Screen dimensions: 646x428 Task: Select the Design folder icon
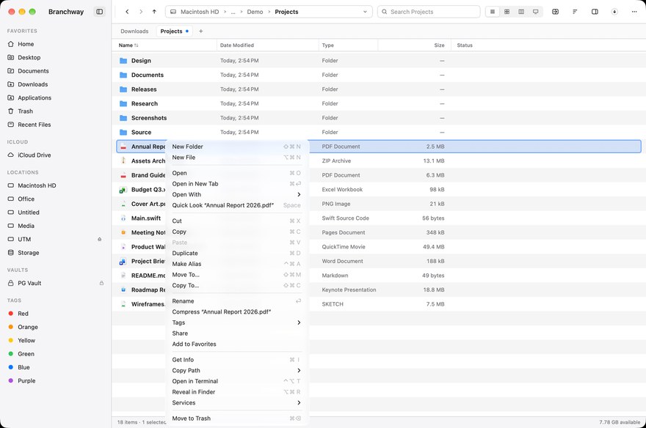(123, 61)
